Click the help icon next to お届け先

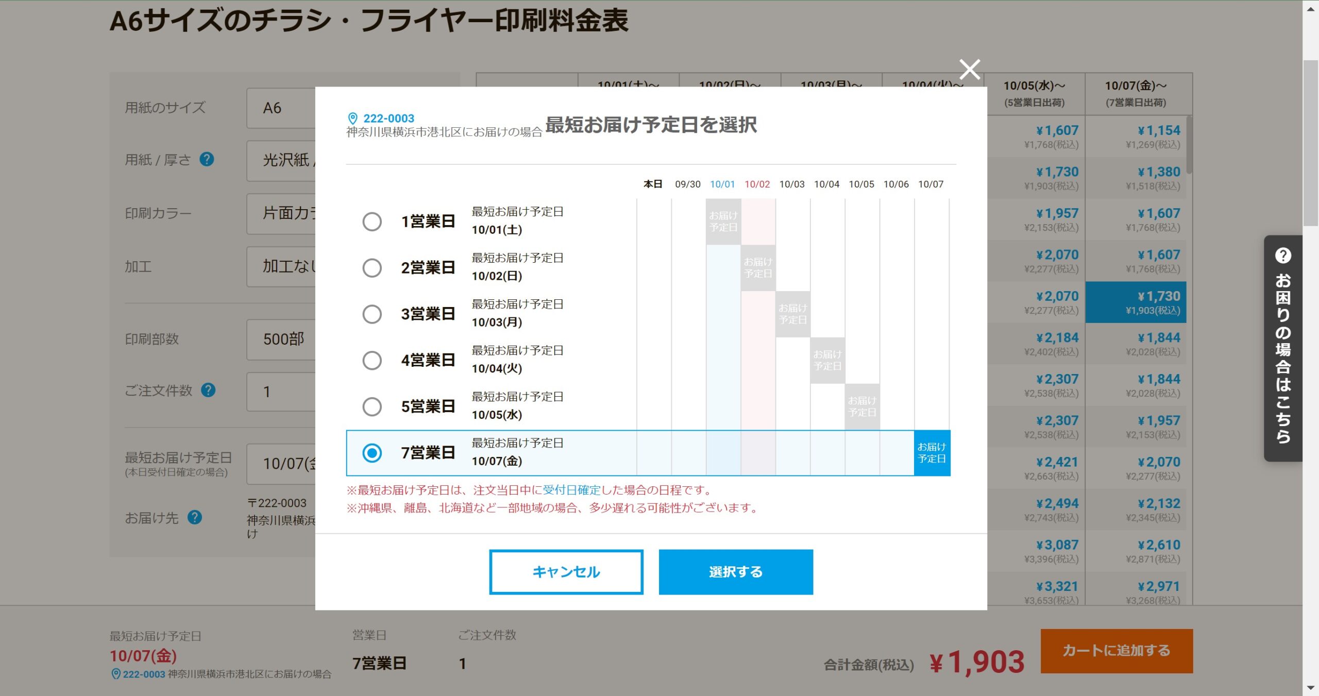pyautogui.click(x=195, y=517)
